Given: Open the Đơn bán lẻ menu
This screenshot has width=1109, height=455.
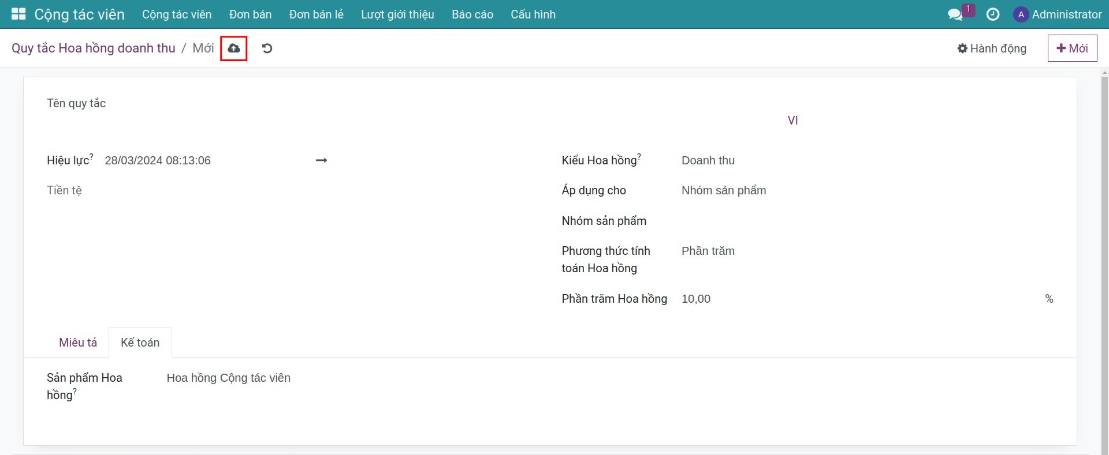Looking at the screenshot, I should coord(317,14).
